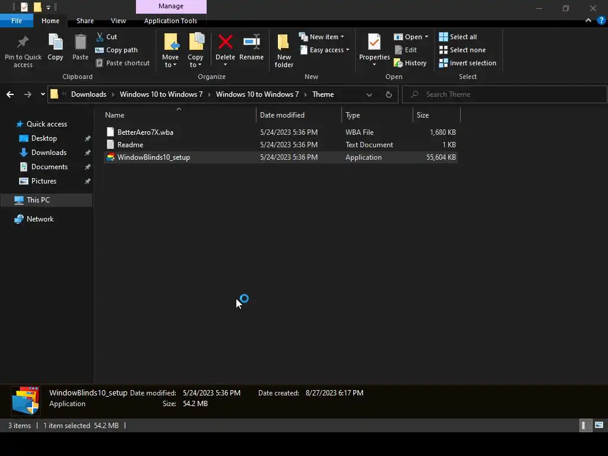The height and width of the screenshot is (456, 608).
Task: Switch to the Home ribbon tab
Action: pyautogui.click(x=50, y=21)
